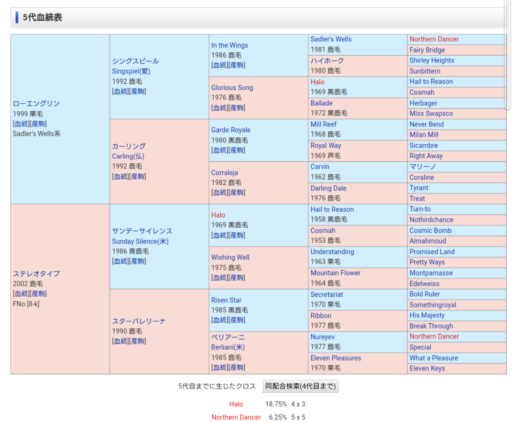This screenshot has width=516, height=422.
Task: Open 血統 link under ローエングリン
Action: coord(21,124)
